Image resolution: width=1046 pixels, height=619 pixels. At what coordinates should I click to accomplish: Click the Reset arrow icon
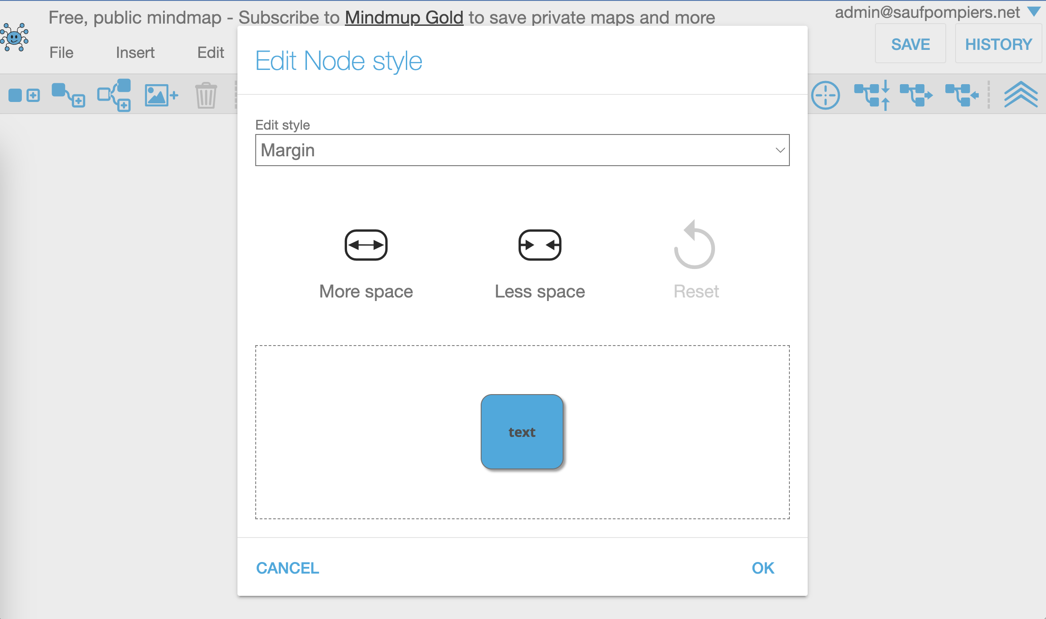(694, 244)
